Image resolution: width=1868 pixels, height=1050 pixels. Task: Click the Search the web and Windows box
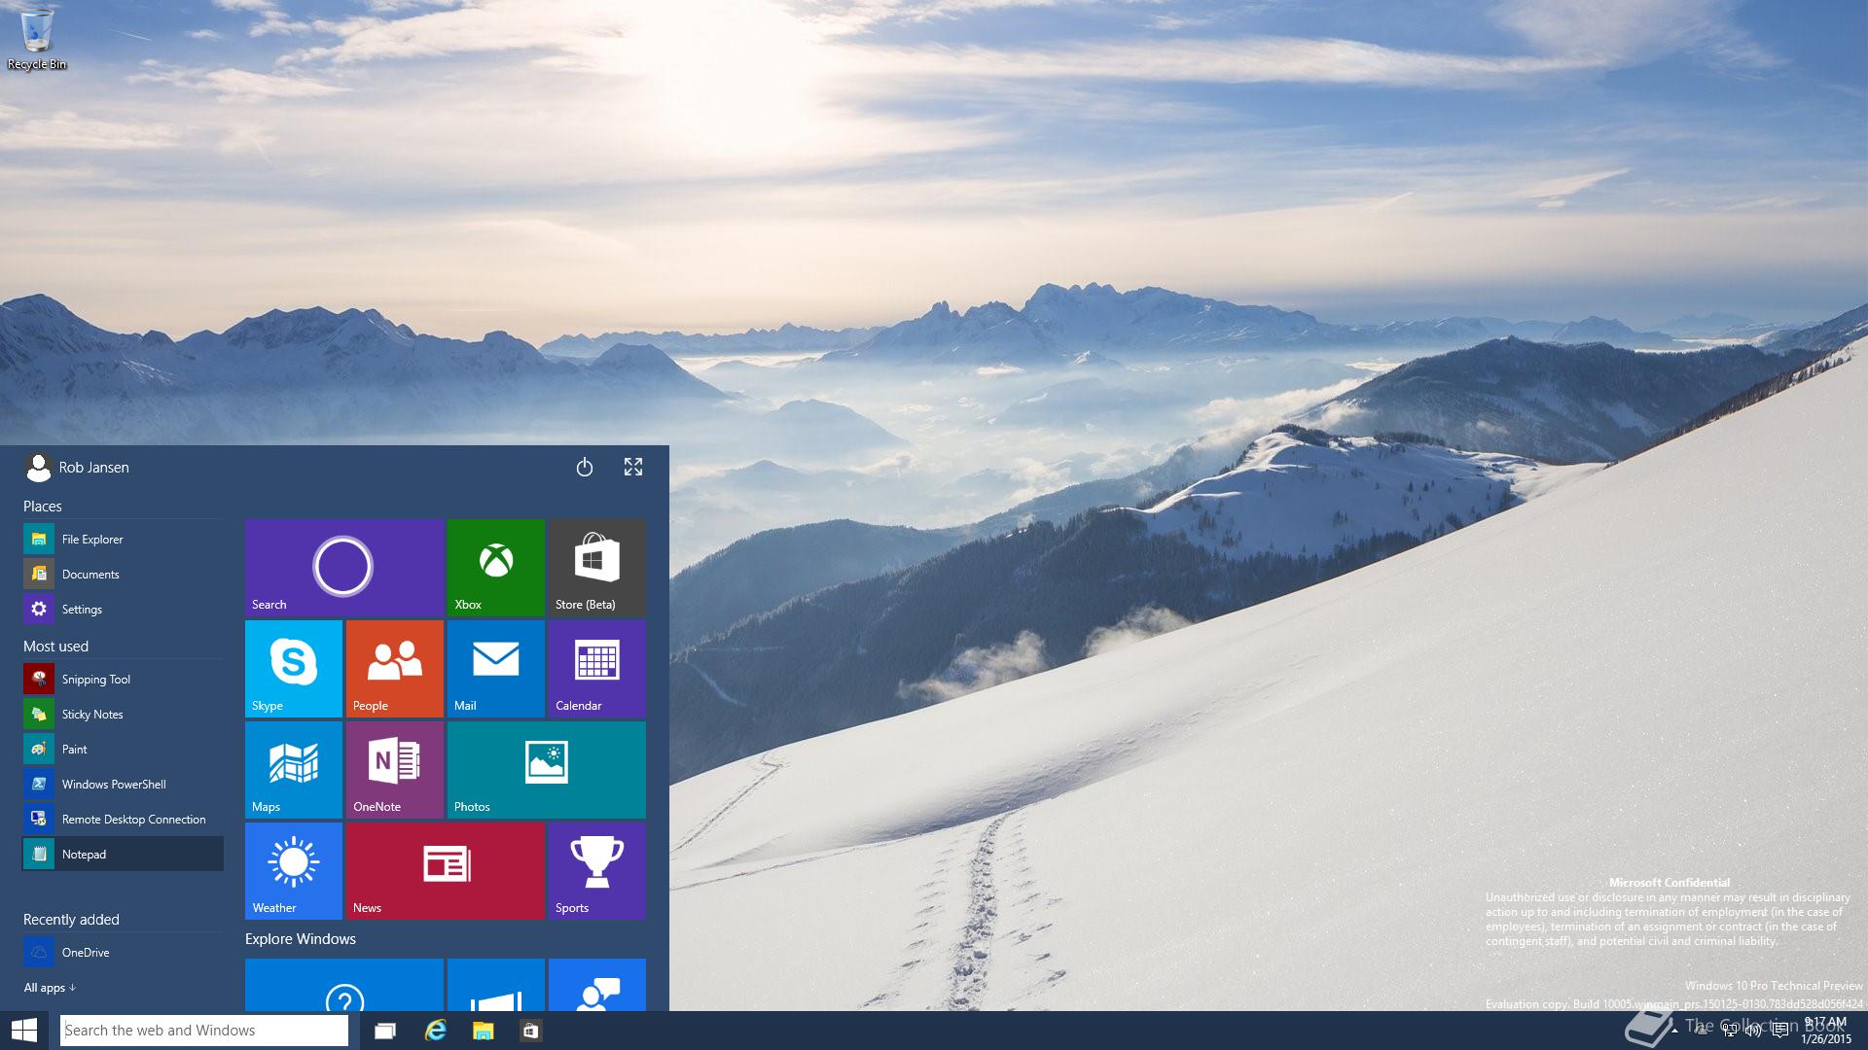click(x=203, y=1031)
